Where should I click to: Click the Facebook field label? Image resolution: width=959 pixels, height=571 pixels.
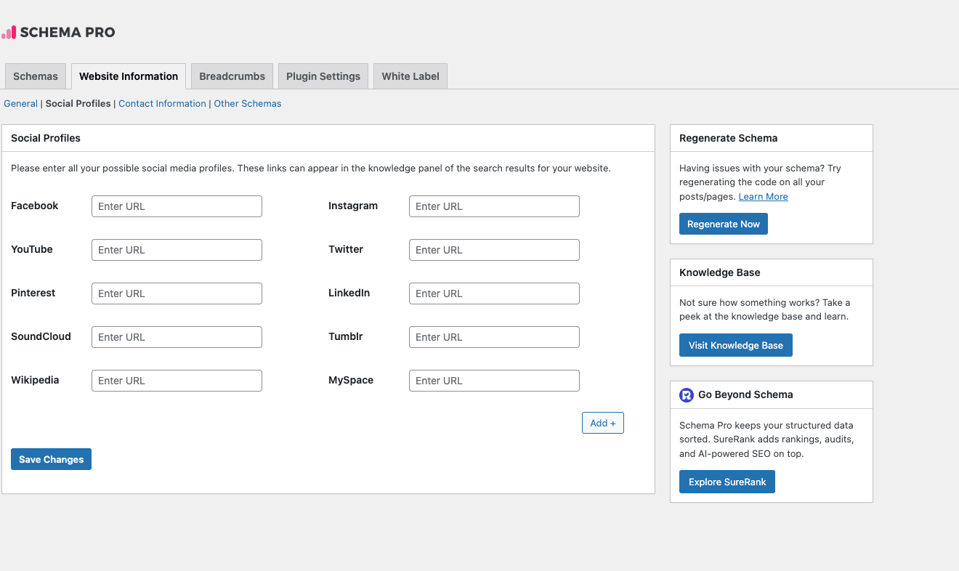[34, 206]
